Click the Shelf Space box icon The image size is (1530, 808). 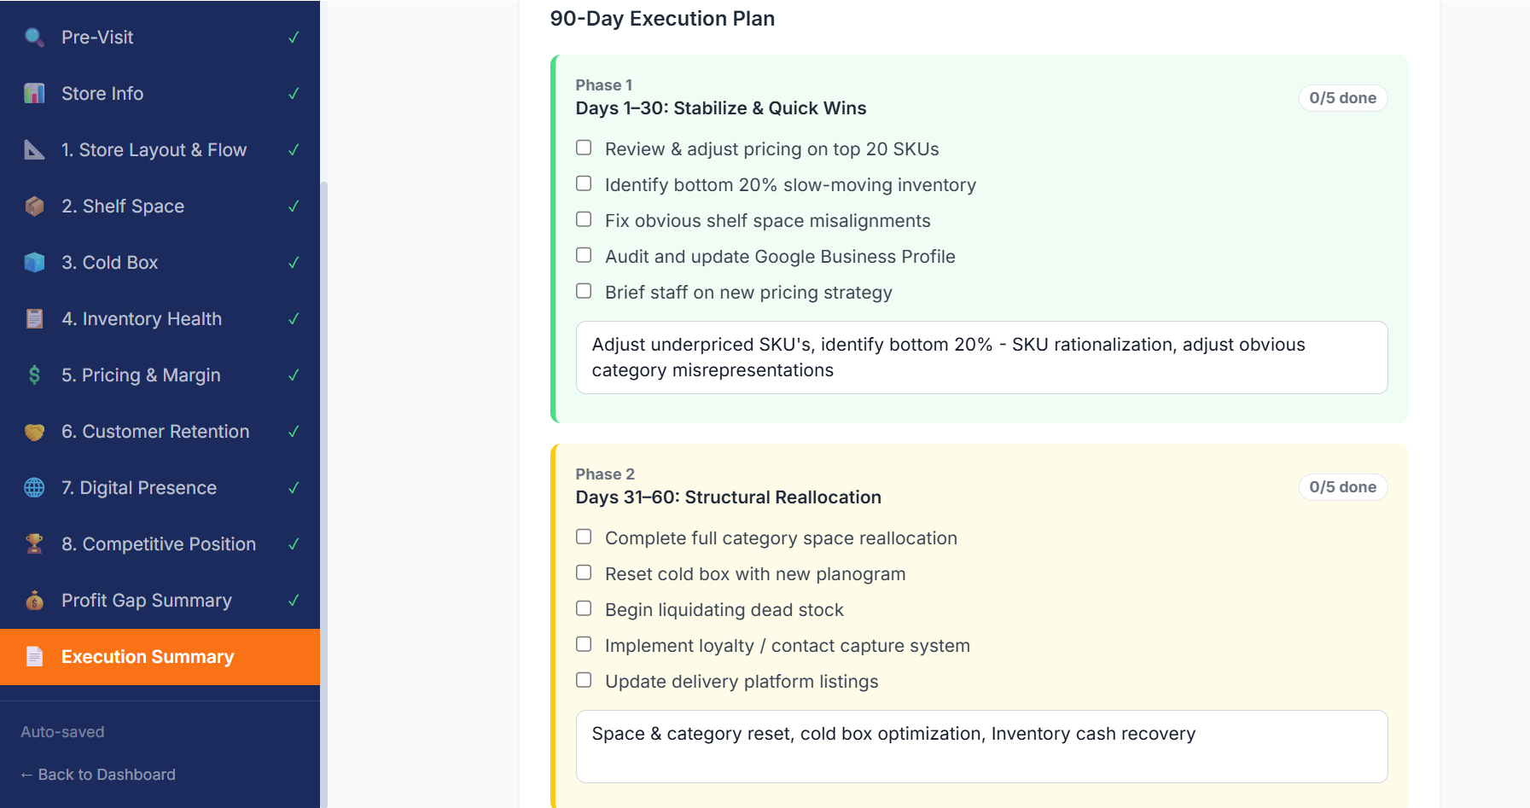pyautogui.click(x=34, y=206)
